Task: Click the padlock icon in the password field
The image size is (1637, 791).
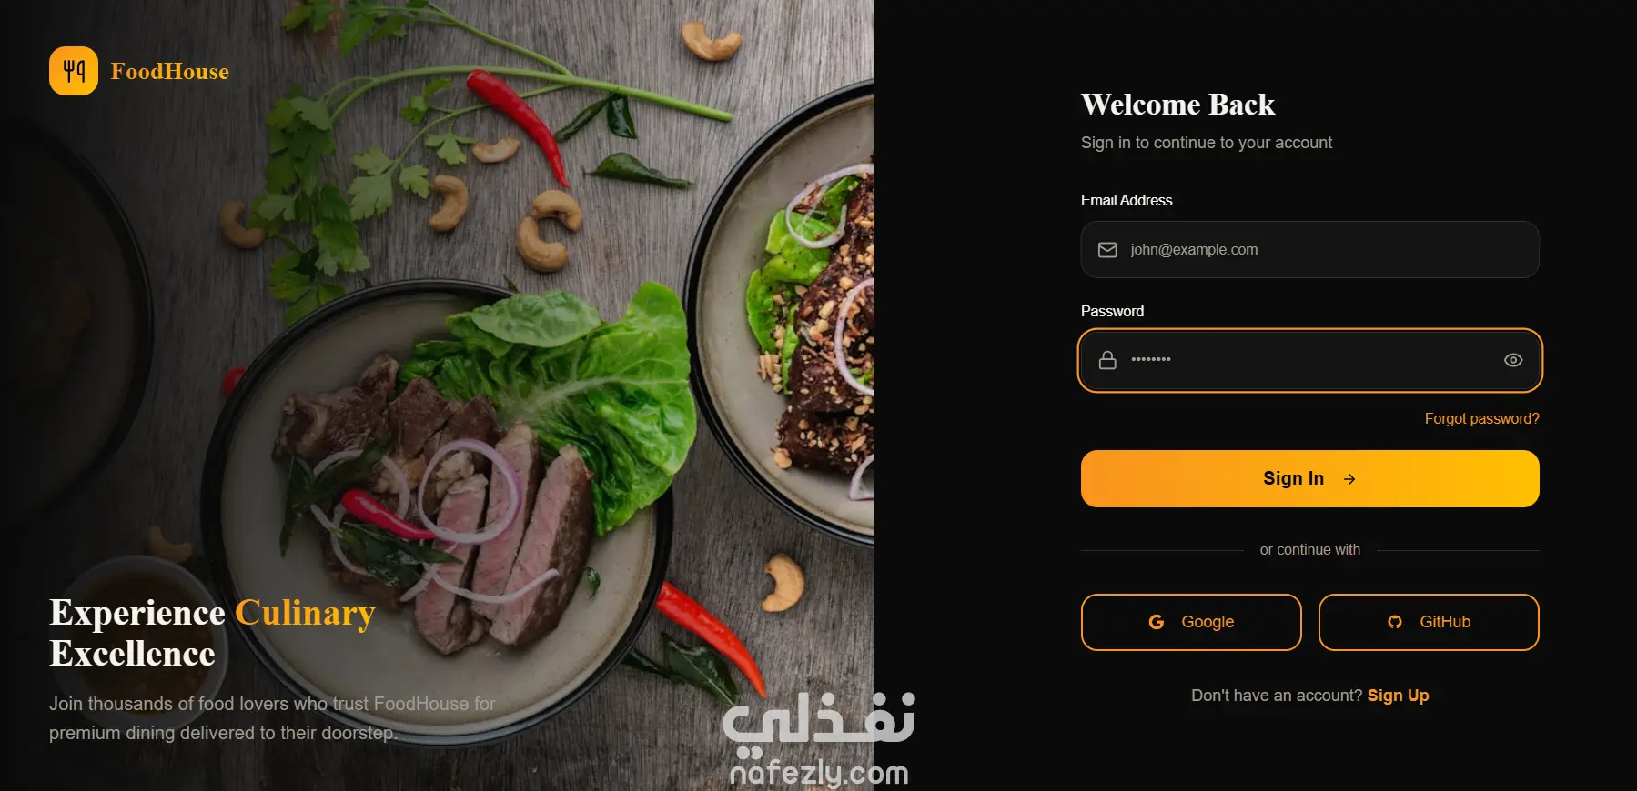Action: (1107, 360)
